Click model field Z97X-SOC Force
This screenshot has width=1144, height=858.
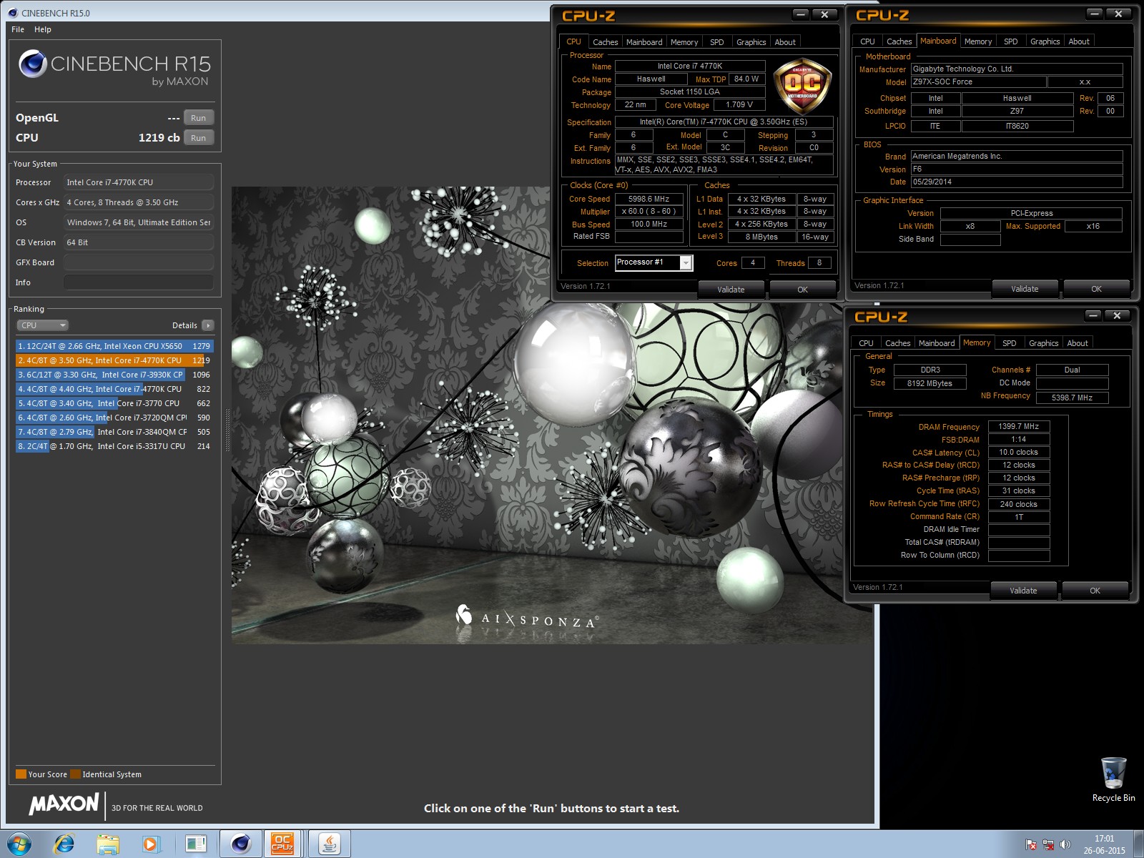click(978, 82)
